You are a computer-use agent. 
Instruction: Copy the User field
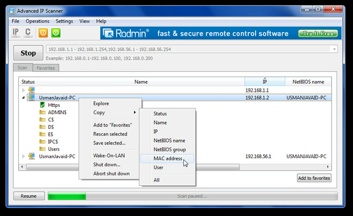point(167,167)
